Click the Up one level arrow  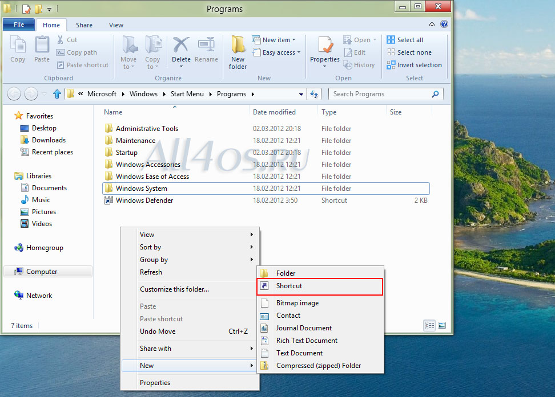click(x=57, y=94)
